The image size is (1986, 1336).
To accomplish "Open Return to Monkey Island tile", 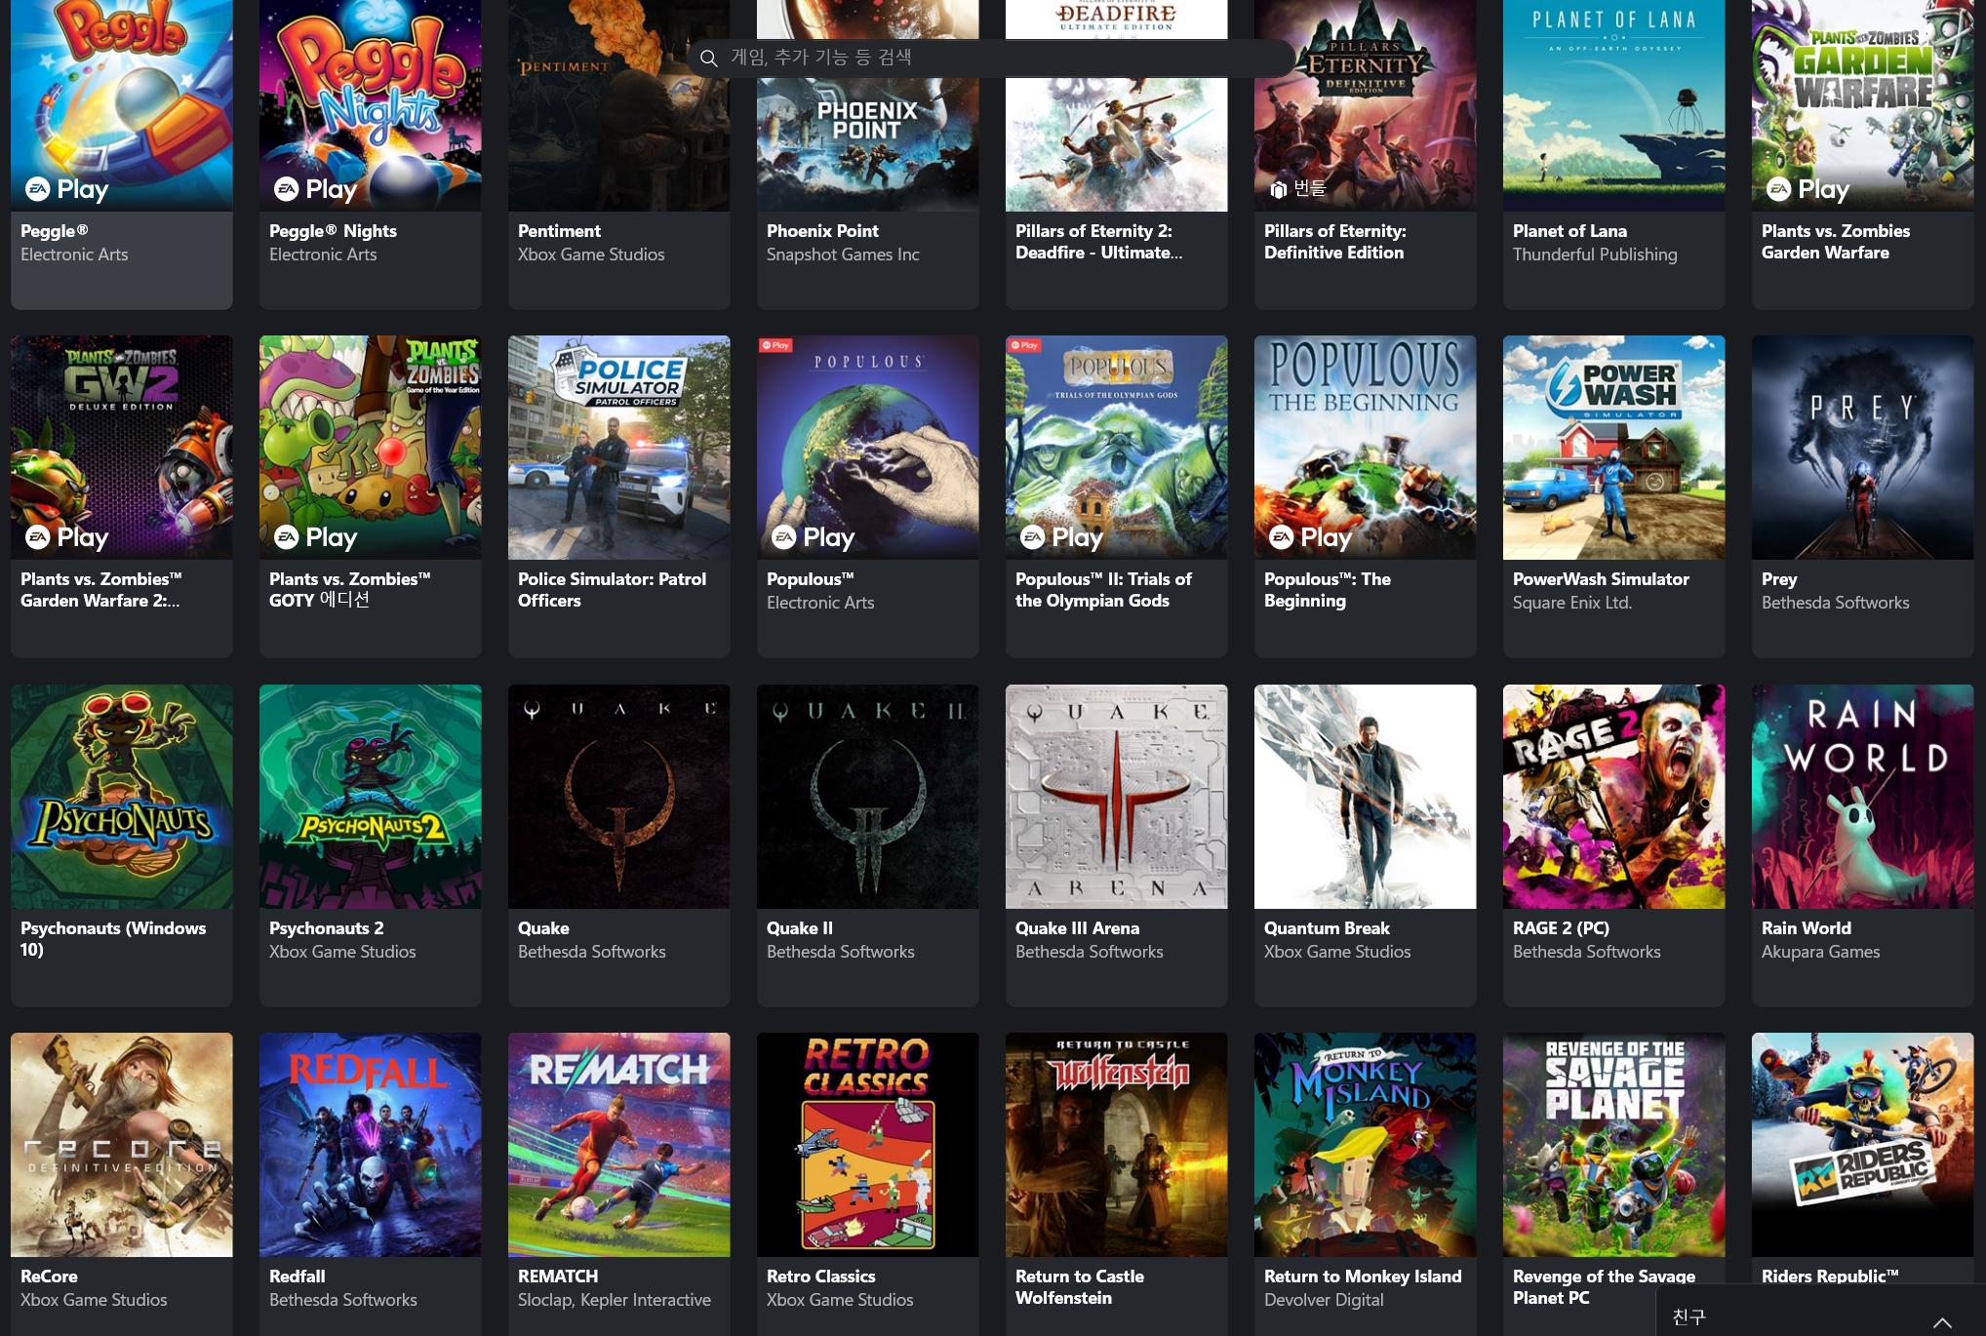I will coord(1365,1145).
